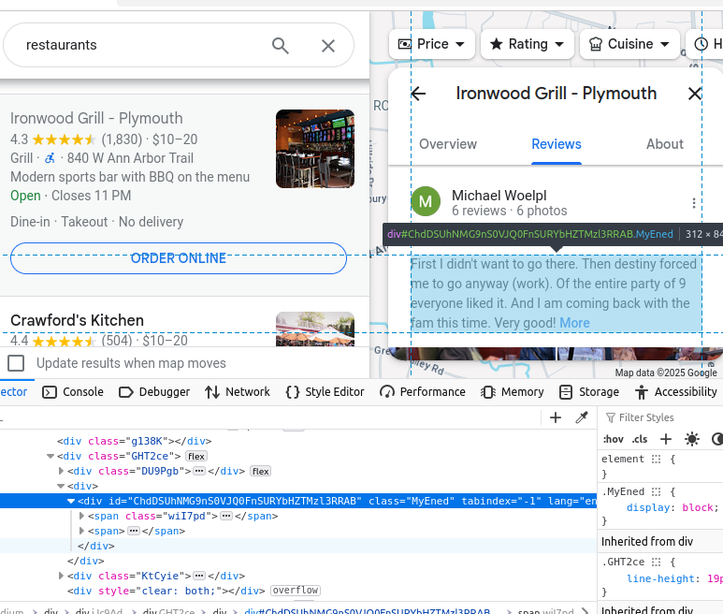Collapse the selected MyEned div node
This screenshot has height=614, width=723.
[x=71, y=501]
